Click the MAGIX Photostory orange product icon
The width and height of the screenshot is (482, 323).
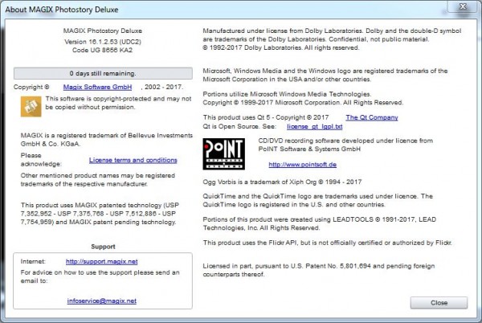click(x=31, y=107)
